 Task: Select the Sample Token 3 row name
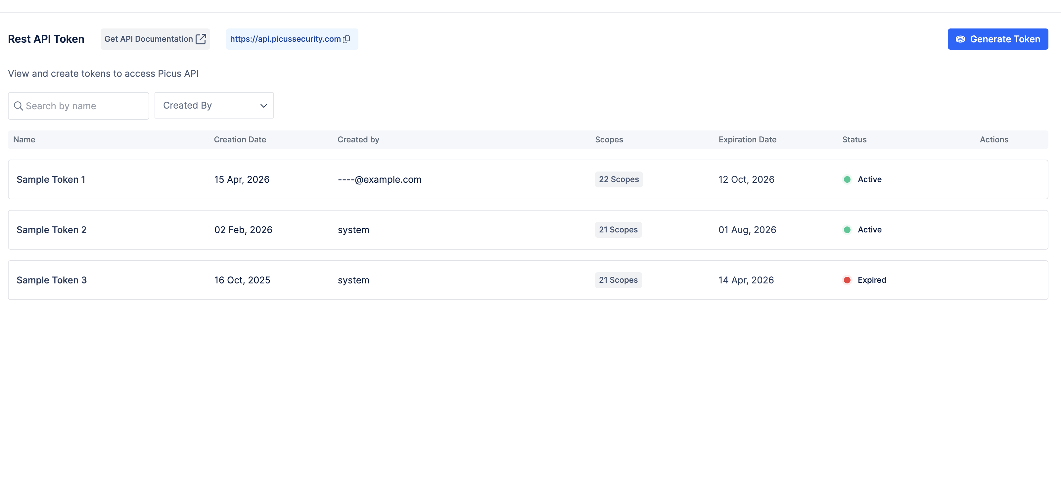[x=52, y=280]
